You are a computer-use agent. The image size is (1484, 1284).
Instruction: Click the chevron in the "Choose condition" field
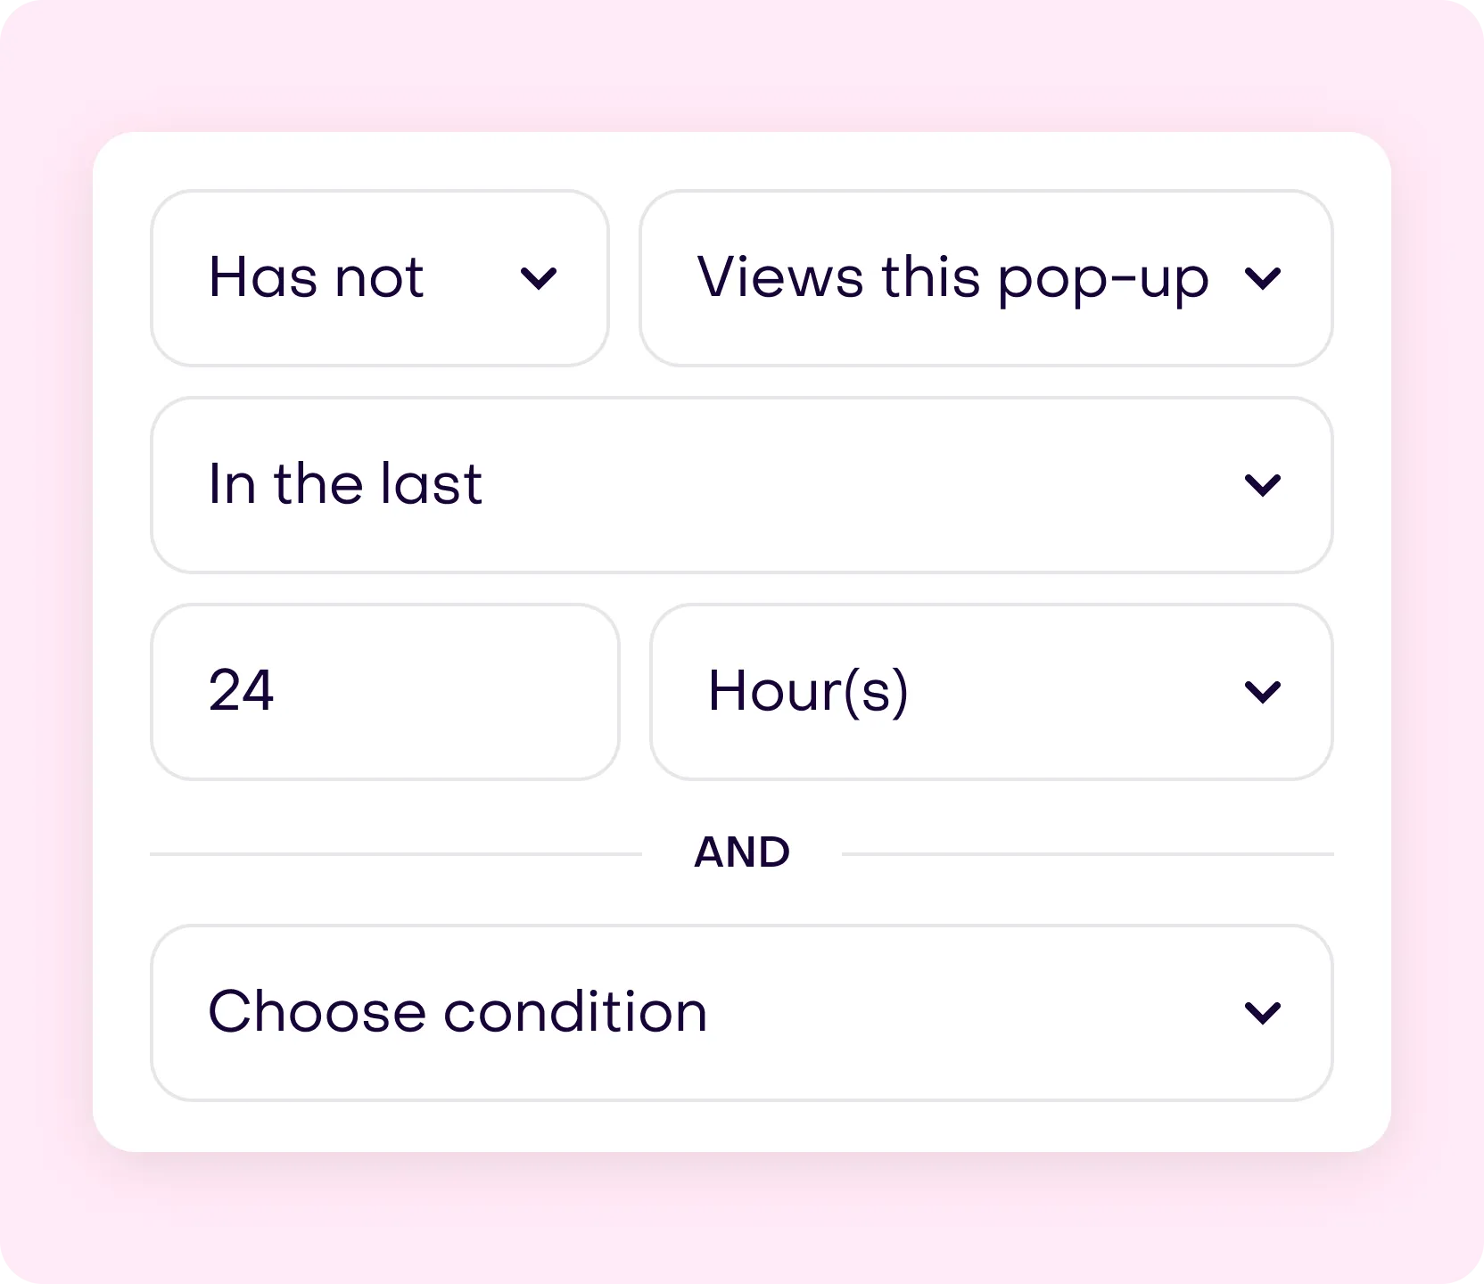coord(1263,1013)
